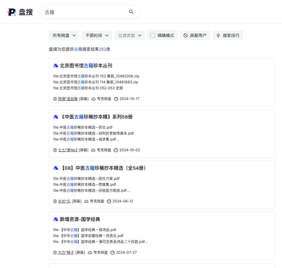The height and width of the screenshot is (268, 282).
Task: Click 夸克网盘 label in the 2024-10-02 row
Action: pos(104,150)
